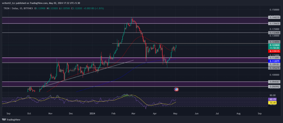This screenshot has height=123, width=283.
Task: Click the low value L0.120500
Action: [x=65, y=8]
